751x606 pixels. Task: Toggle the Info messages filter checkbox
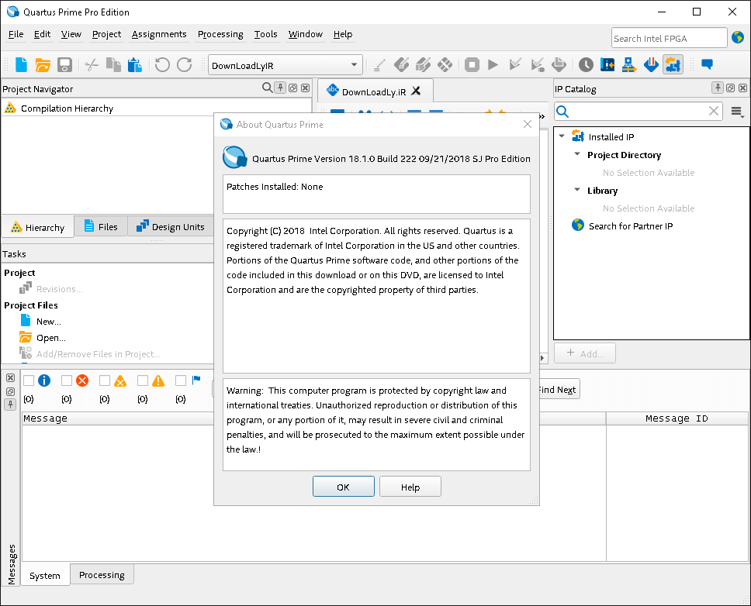(x=29, y=380)
